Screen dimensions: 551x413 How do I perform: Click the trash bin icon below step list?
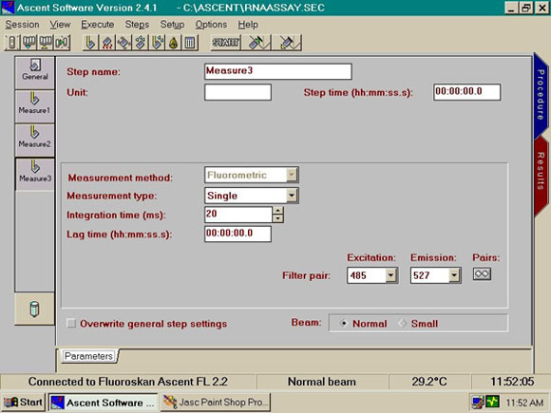tap(34, 310)
